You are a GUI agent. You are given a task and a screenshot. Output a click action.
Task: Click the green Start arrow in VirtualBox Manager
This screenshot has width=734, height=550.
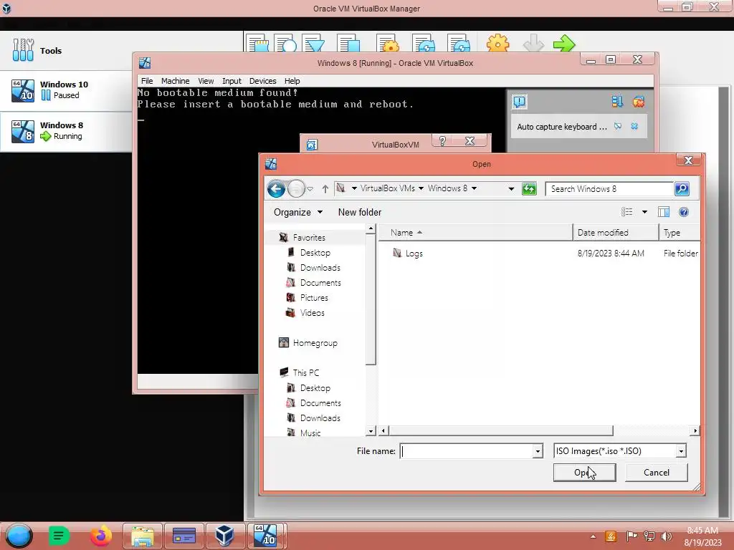point(564,44)
